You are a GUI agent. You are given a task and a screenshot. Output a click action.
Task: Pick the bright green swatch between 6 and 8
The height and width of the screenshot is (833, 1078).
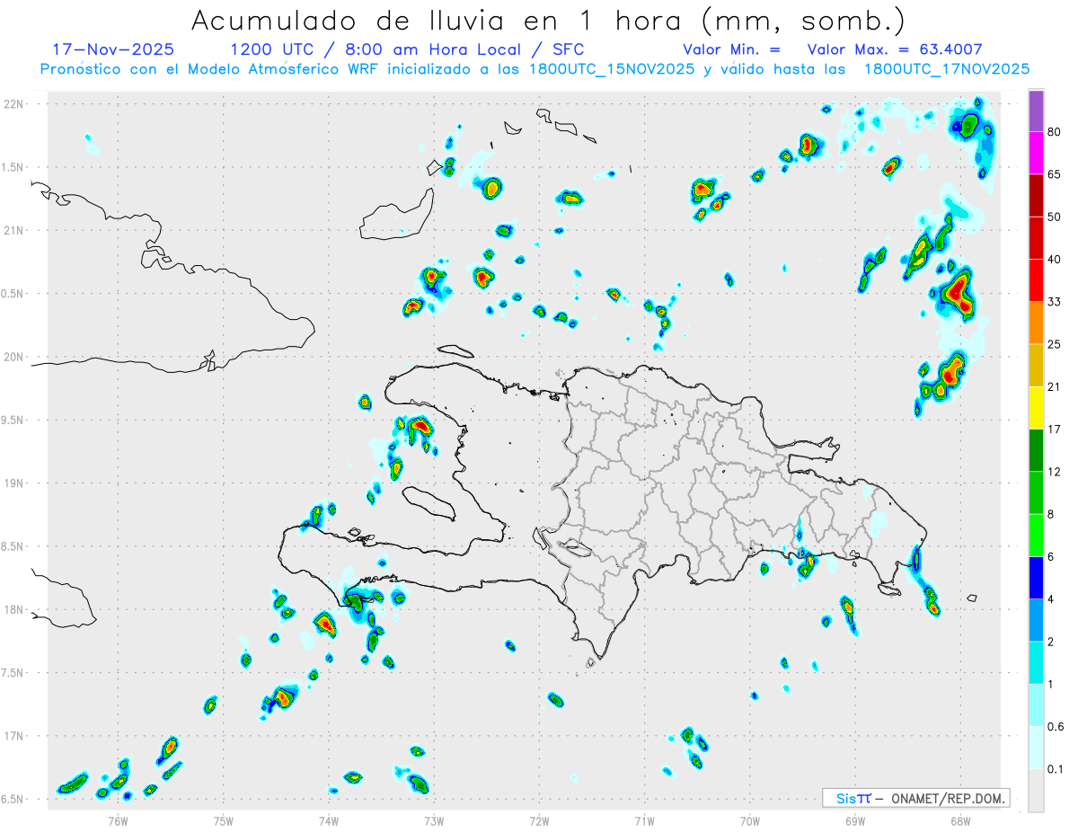[x=1036, y=535]
